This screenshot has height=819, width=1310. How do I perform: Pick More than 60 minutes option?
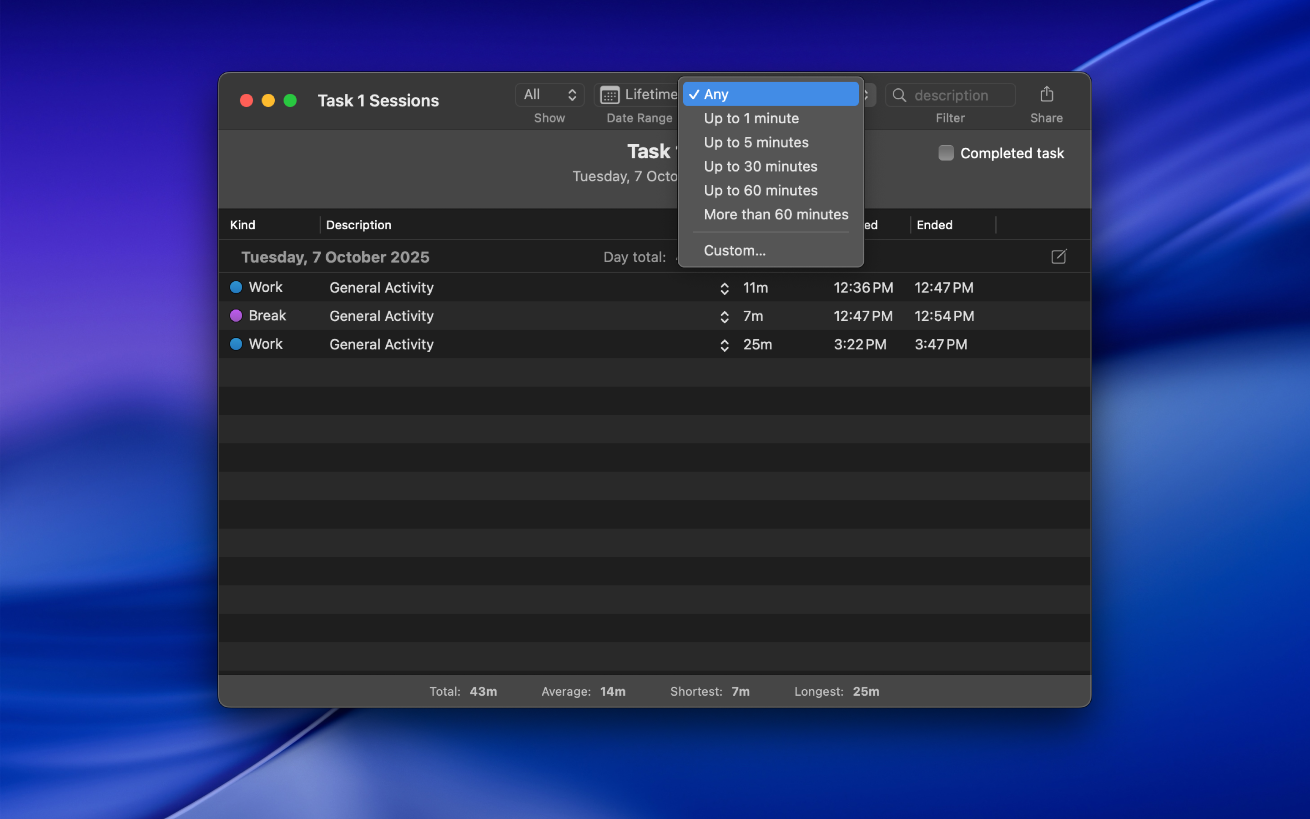[776, 214]
